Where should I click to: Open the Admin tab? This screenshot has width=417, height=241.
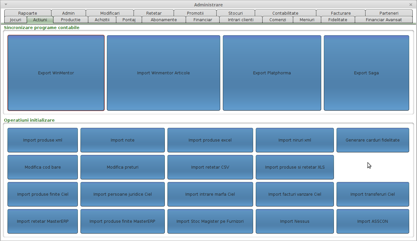(68, 13)
